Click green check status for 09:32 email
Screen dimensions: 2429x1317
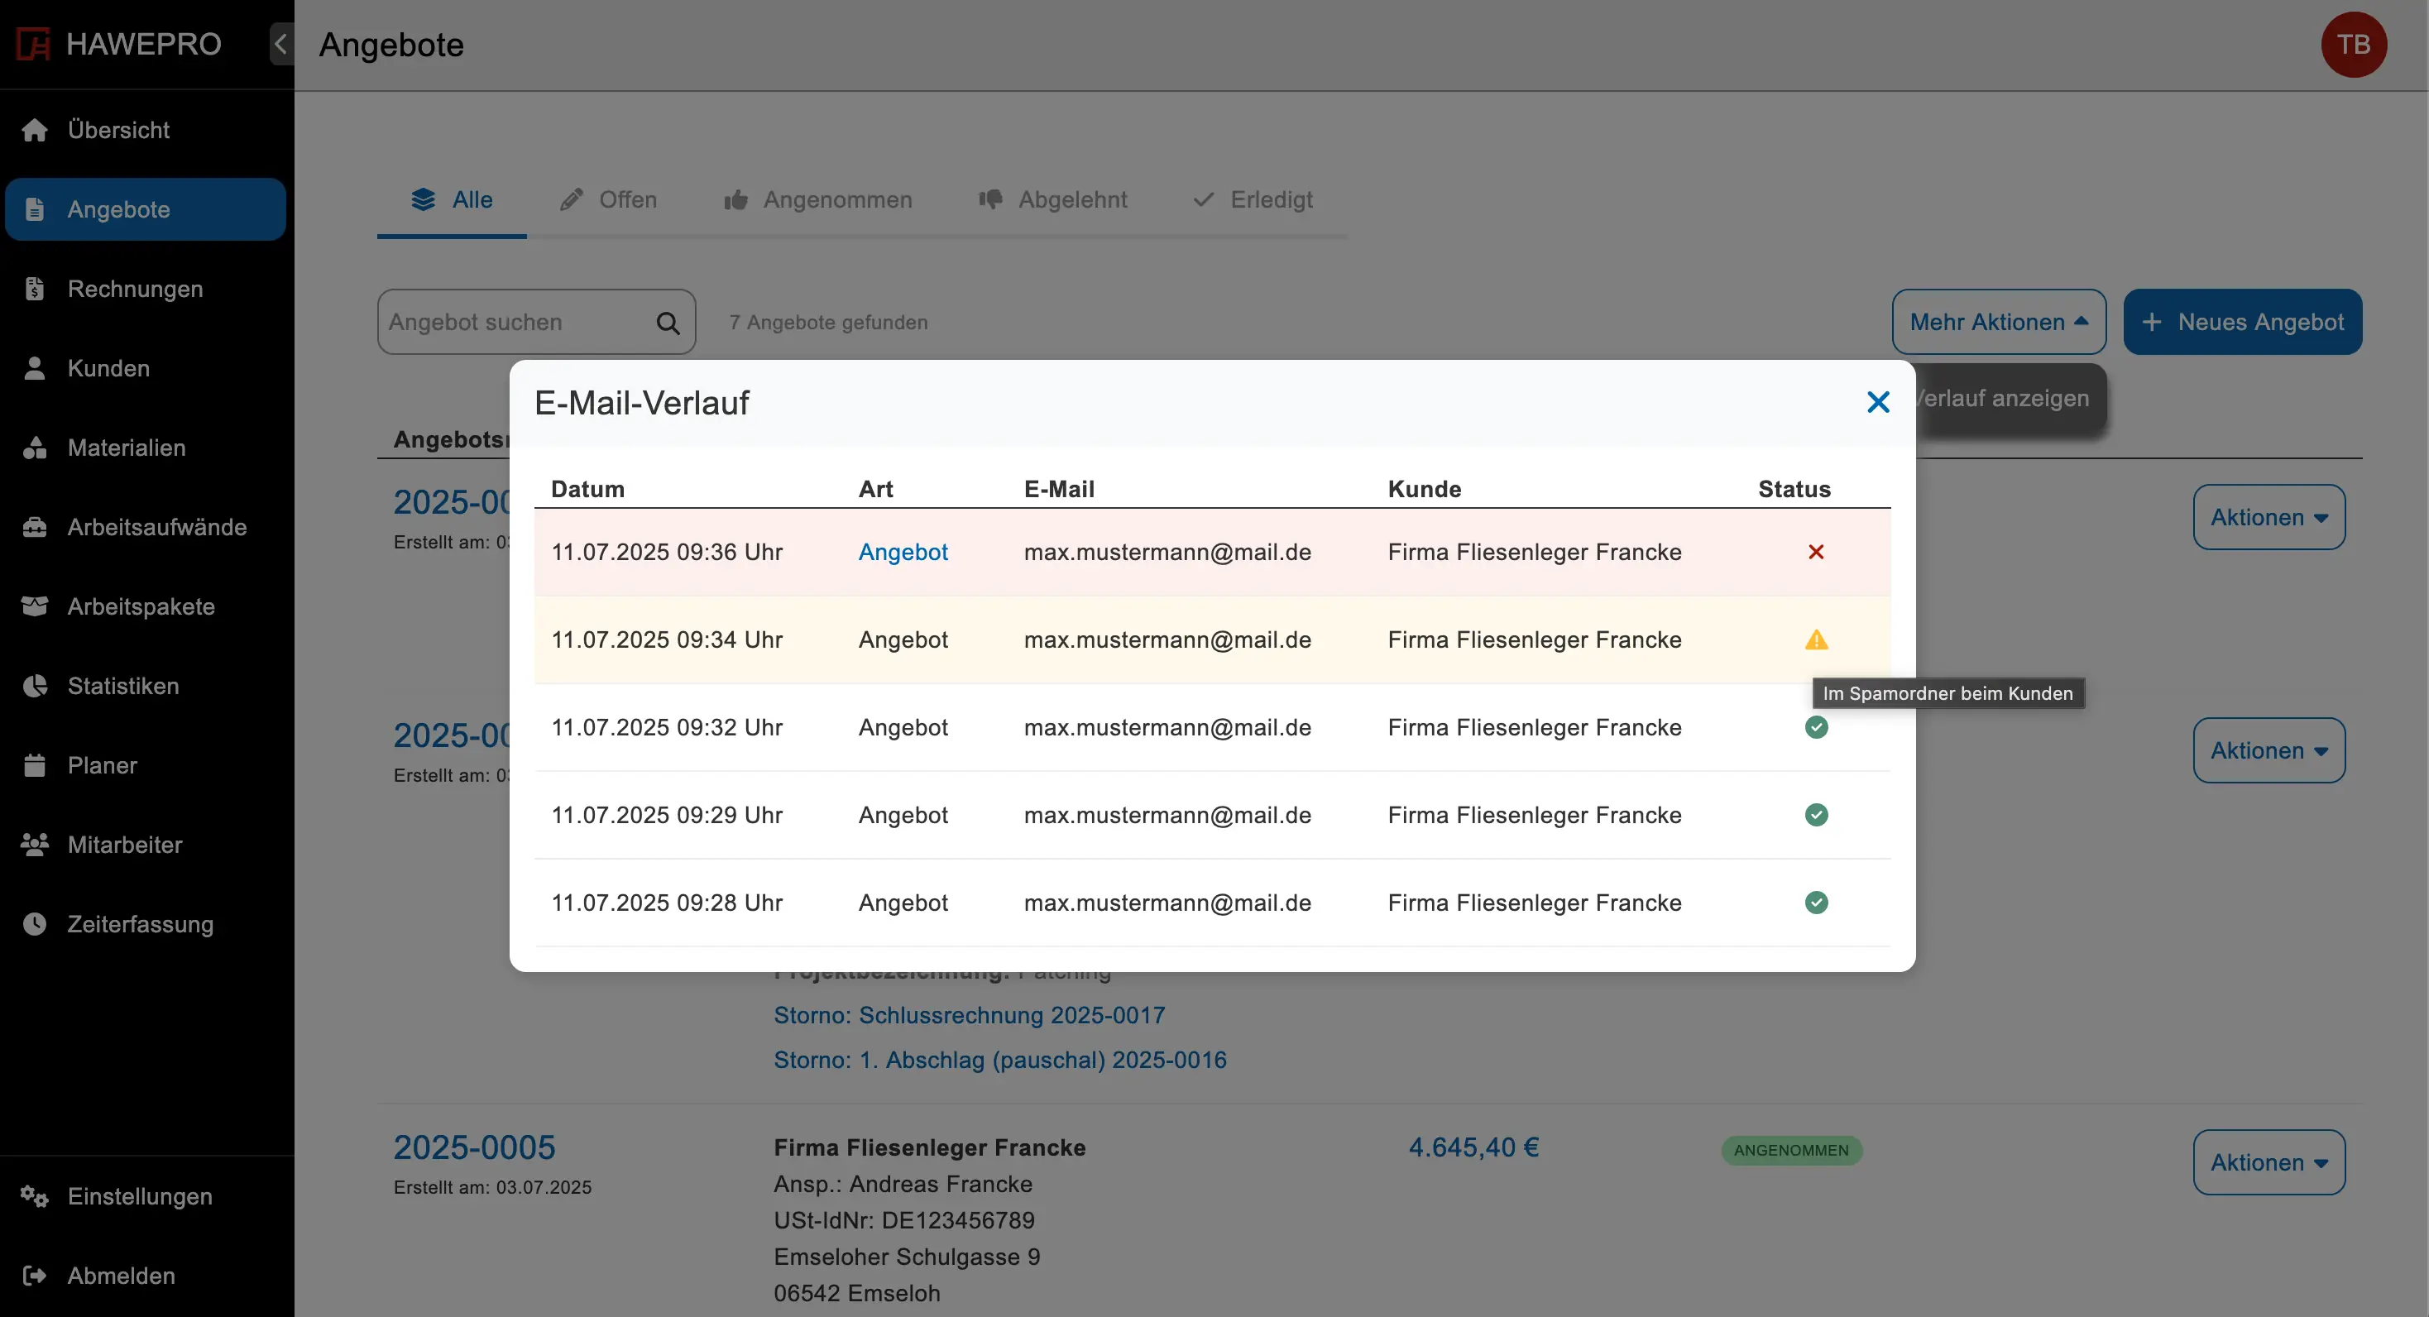pyautogui.click(x=1816, y=727)
